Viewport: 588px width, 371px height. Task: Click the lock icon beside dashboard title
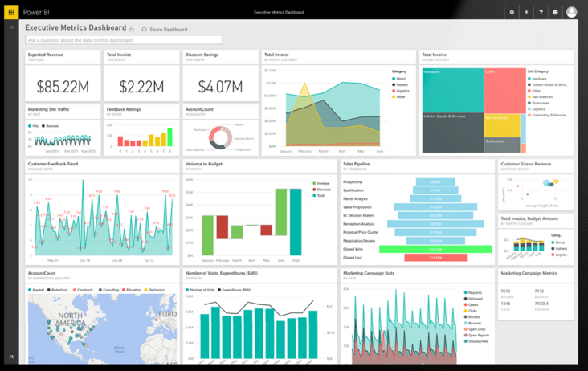click(x=133, y=29)
